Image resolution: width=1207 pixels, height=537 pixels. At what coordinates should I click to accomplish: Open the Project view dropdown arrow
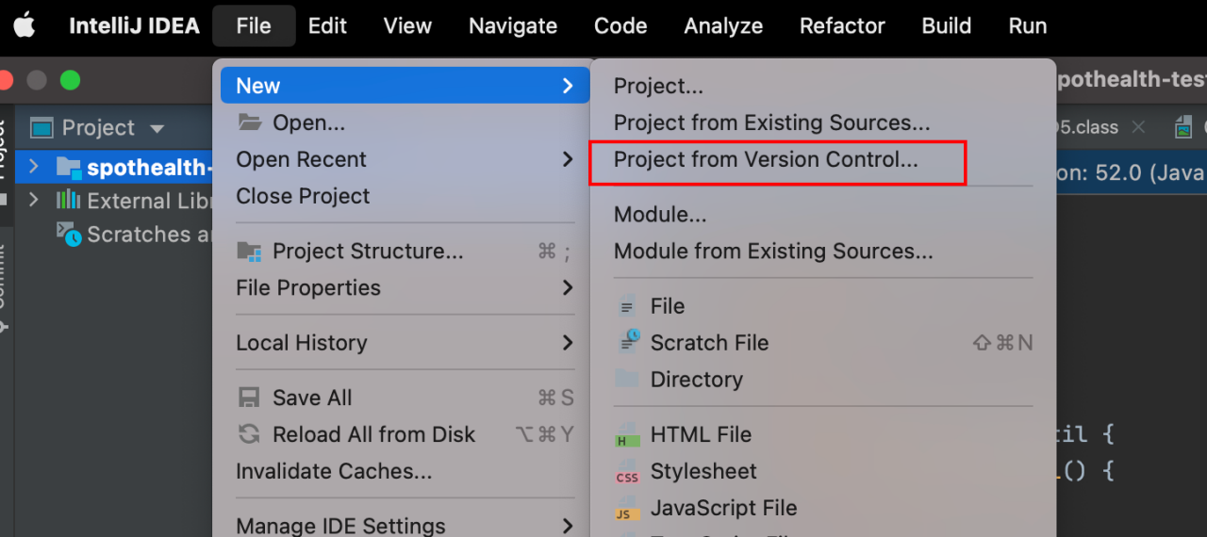click(x=157, y=128)
